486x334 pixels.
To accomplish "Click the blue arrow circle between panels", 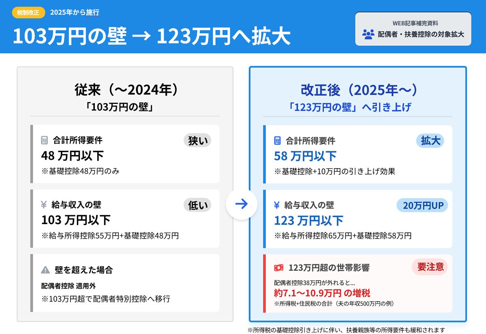I will 241,204.
